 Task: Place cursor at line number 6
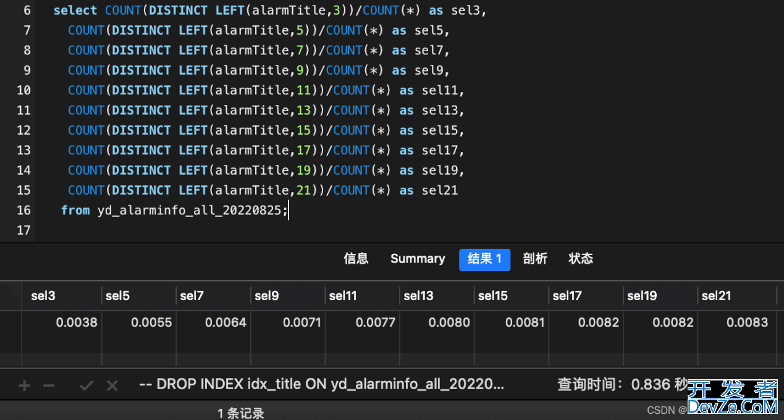coord(27,10)
